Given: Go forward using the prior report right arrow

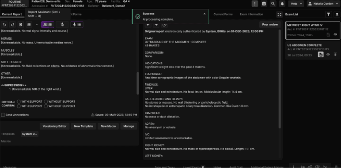Looking at the screenshot, I should (156, 25).
